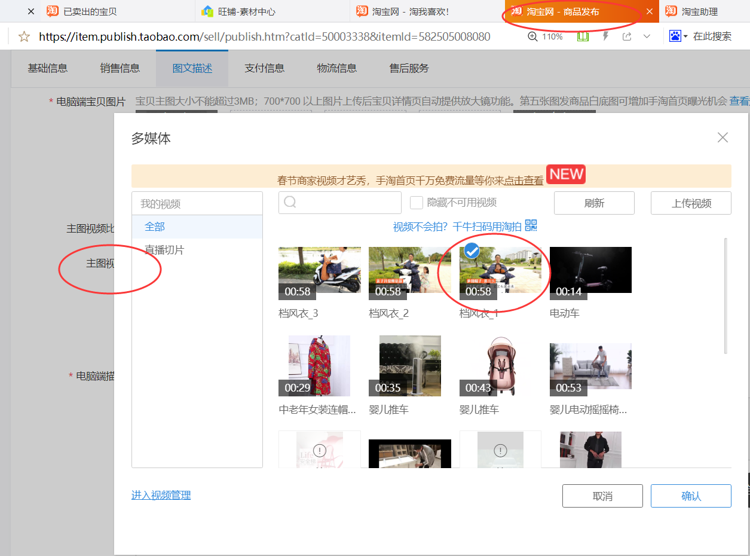Click the lightning bolt speed mode icon
The image size is (750, 556).
[605, 36]
